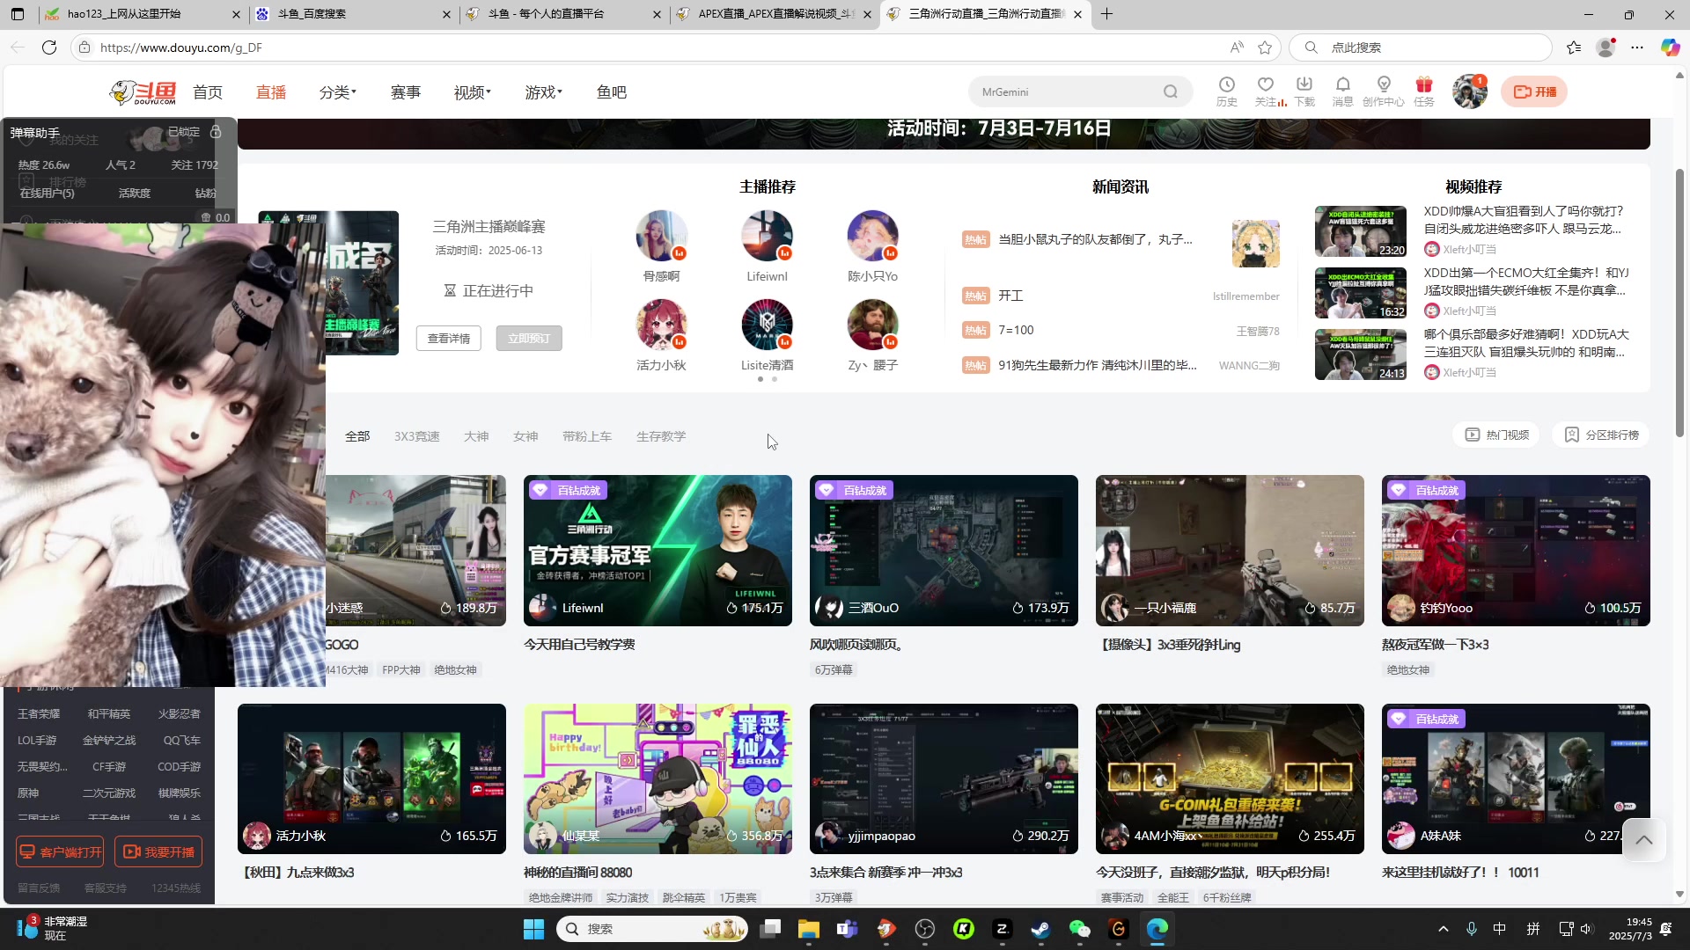Viewport: 1690px width, 950px height.
Task: Click the page vertical scrollbar
Action: pyautogui.click(x=1679, y=303)
